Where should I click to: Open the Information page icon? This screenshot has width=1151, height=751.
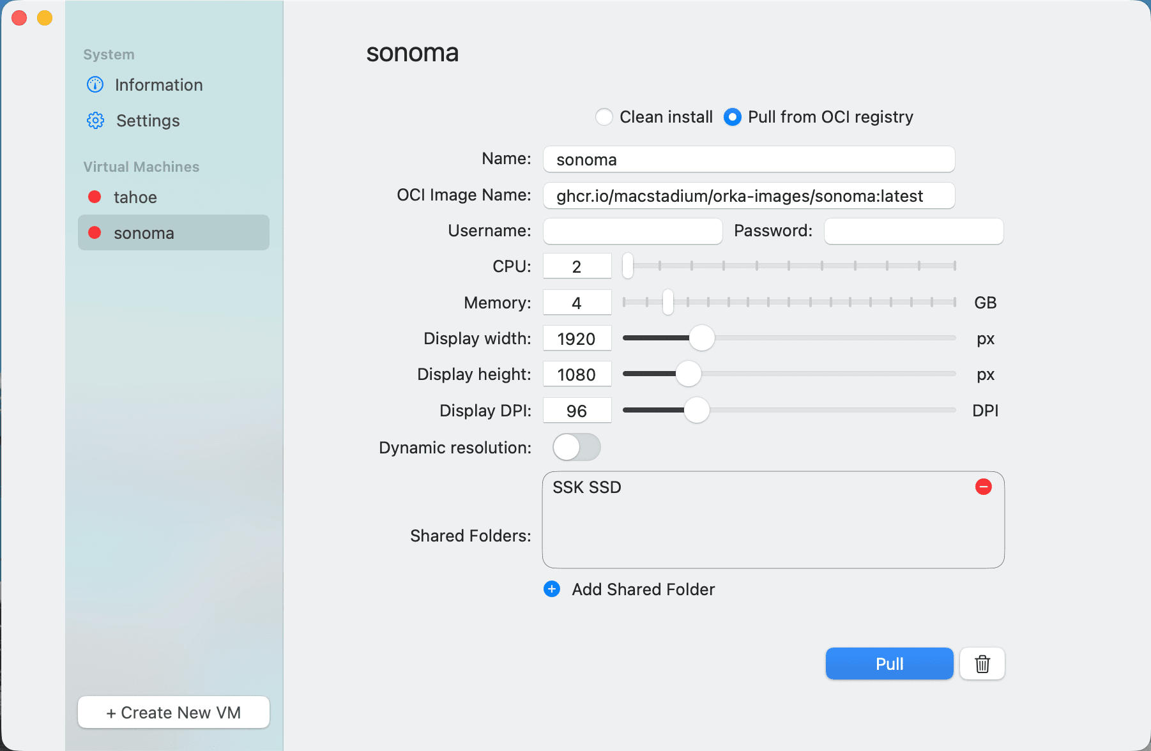pos(95,84)
